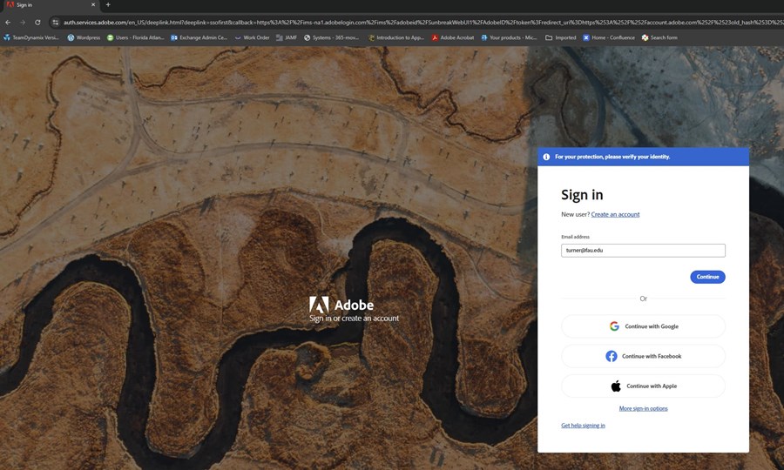Open More sign-in options

[643, 408]
